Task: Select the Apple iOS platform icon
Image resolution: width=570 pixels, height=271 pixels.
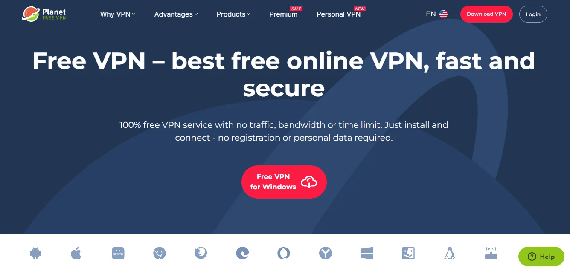Action: tap(76, 254)
